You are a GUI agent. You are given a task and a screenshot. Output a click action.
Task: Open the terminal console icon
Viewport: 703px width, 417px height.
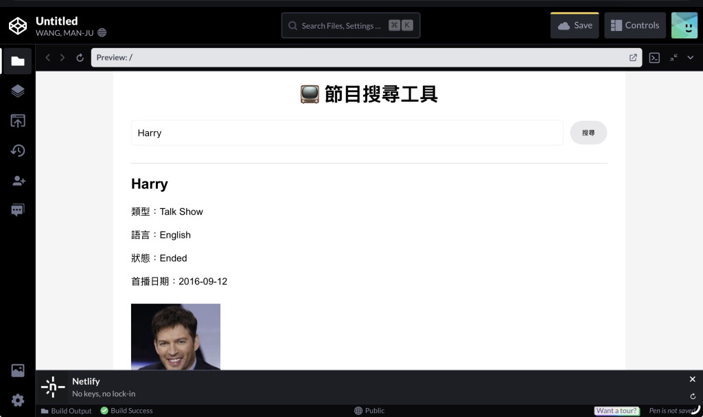(x=654, y=58)
